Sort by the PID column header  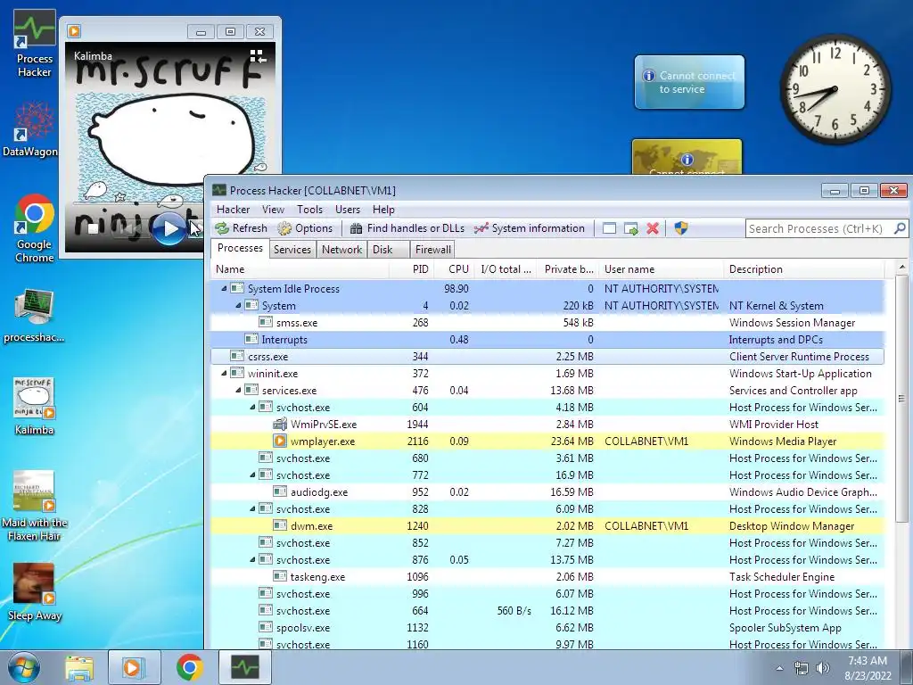pos(412,269)
